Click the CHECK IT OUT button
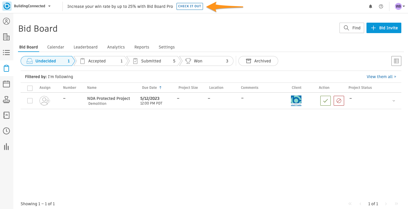This screenshot has width=408, height=209. pyautogui.click(x=190, y=6)
